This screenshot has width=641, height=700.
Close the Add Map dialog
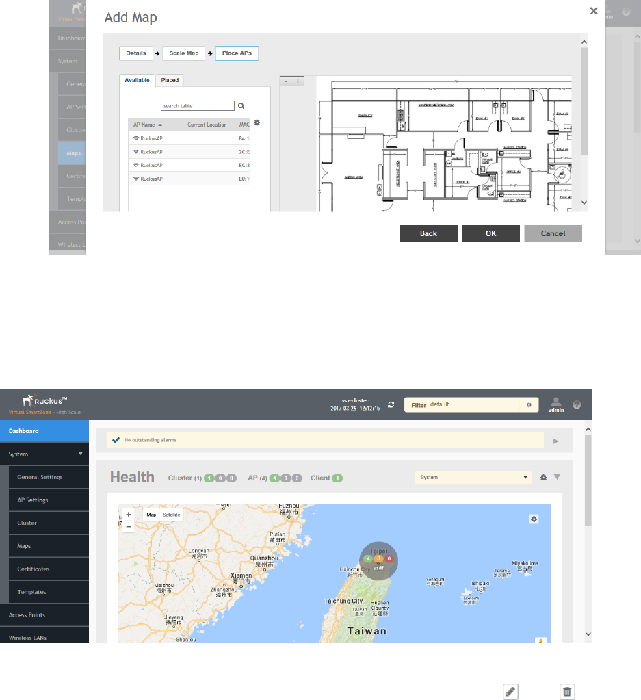click(594, 11)
